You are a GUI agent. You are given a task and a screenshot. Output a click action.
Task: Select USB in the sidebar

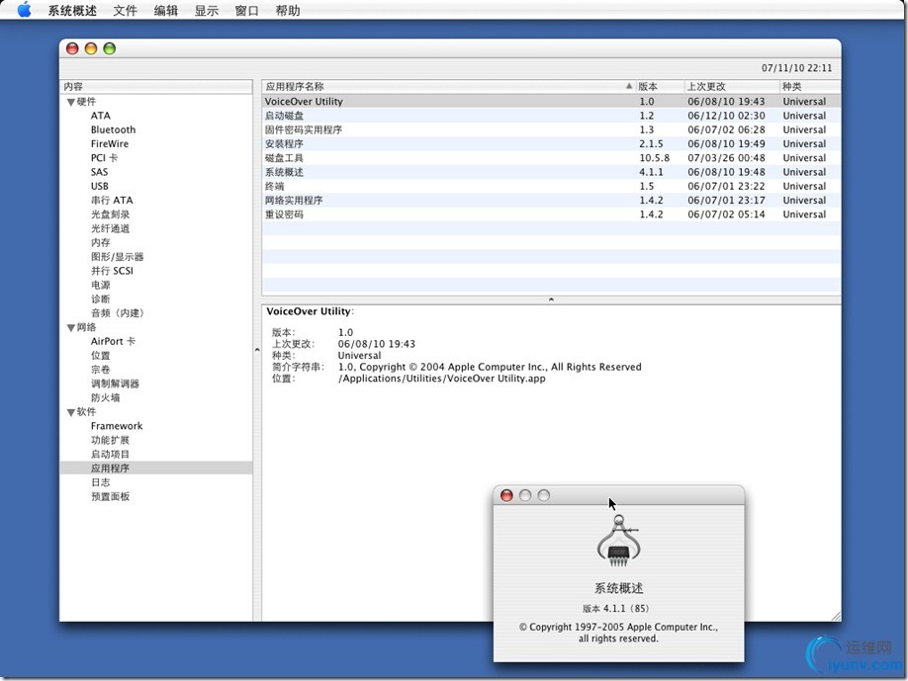coord(100,186)
